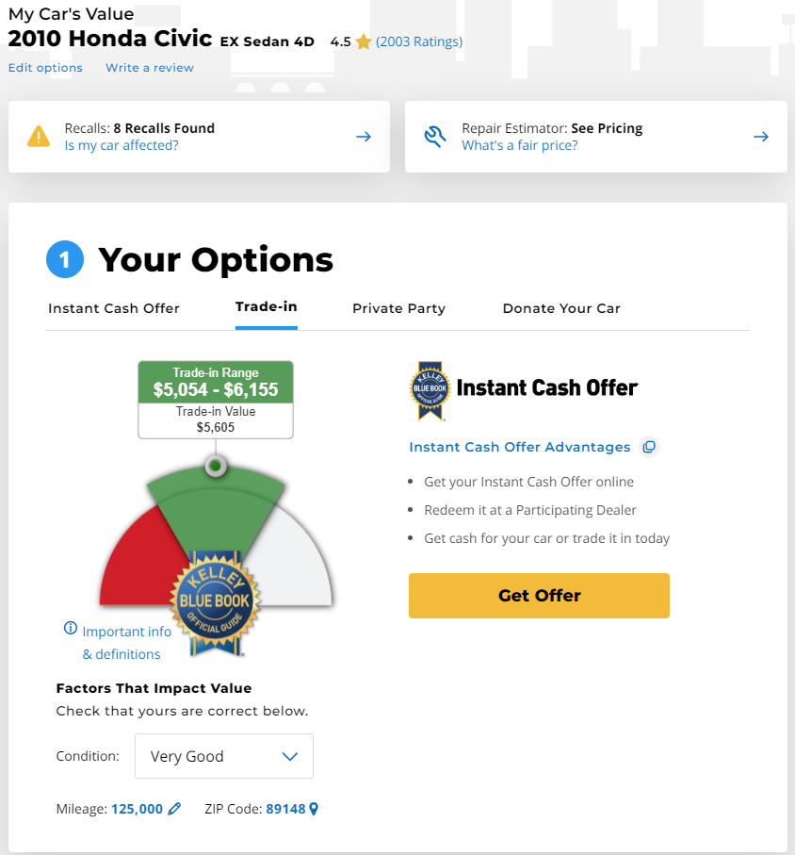Open the Donate Your Car tab
795x855 pixels.
point(561,308)
